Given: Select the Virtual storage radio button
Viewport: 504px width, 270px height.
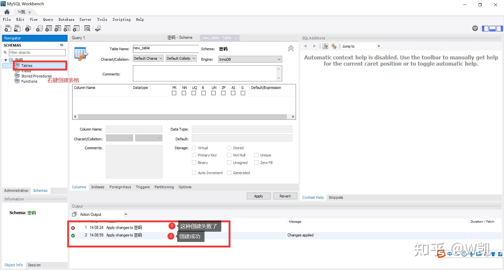Looking at the screenshot, I should click(194, 148).
